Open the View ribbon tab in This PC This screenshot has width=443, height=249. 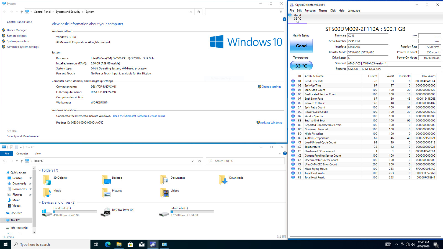[38, 154]
